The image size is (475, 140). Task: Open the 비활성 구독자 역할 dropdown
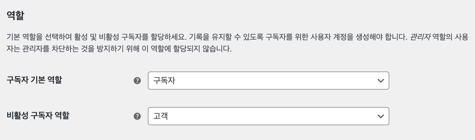click(x=268, y=116)
